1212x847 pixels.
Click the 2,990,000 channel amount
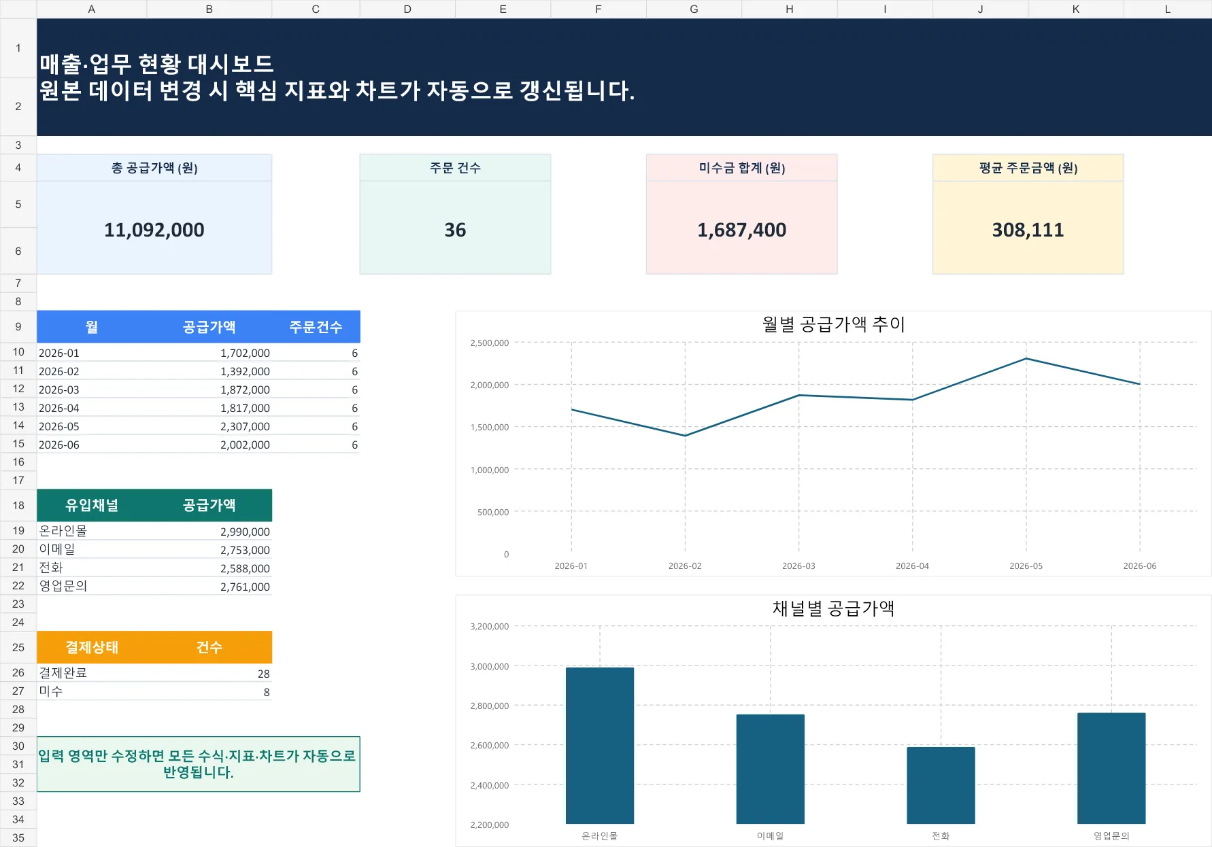click(209, 531)
